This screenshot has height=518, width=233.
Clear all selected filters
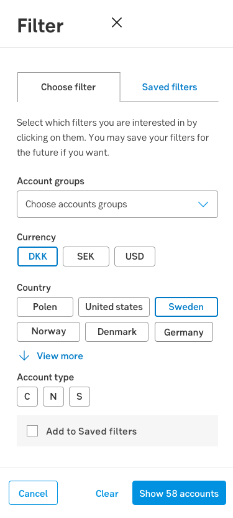[x=107, y=493]
